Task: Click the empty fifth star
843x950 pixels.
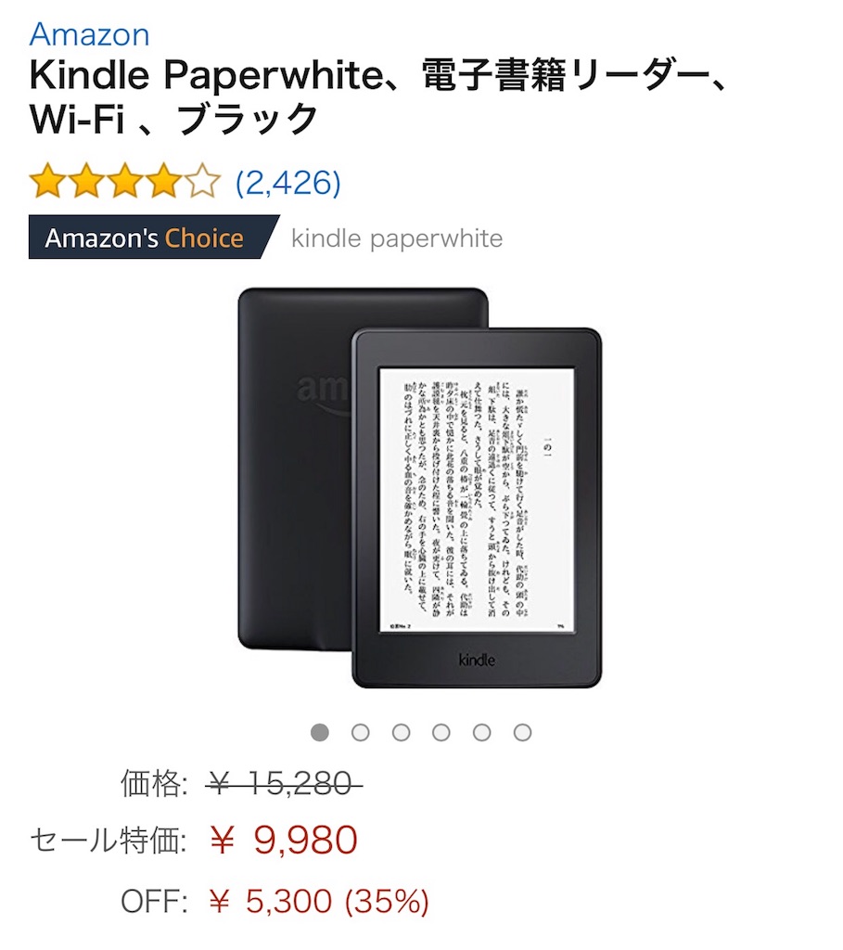Action: 203,181
